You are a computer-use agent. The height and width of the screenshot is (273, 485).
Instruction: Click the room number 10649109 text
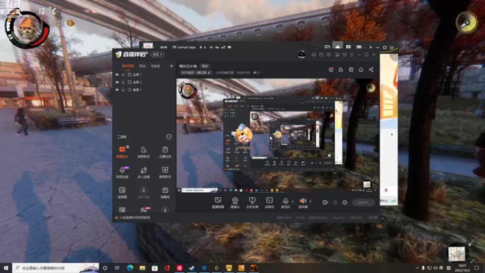point(243,73)
